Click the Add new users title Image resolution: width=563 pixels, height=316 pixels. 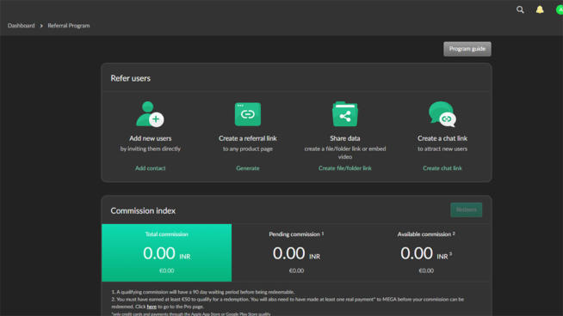[x=150, y=138]
